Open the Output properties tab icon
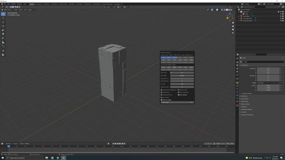 tap(237, 65)
